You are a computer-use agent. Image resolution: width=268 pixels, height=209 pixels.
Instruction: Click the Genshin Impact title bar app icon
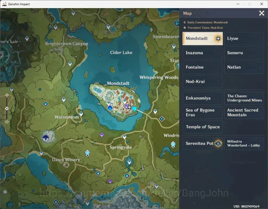(x=4, y=4)
